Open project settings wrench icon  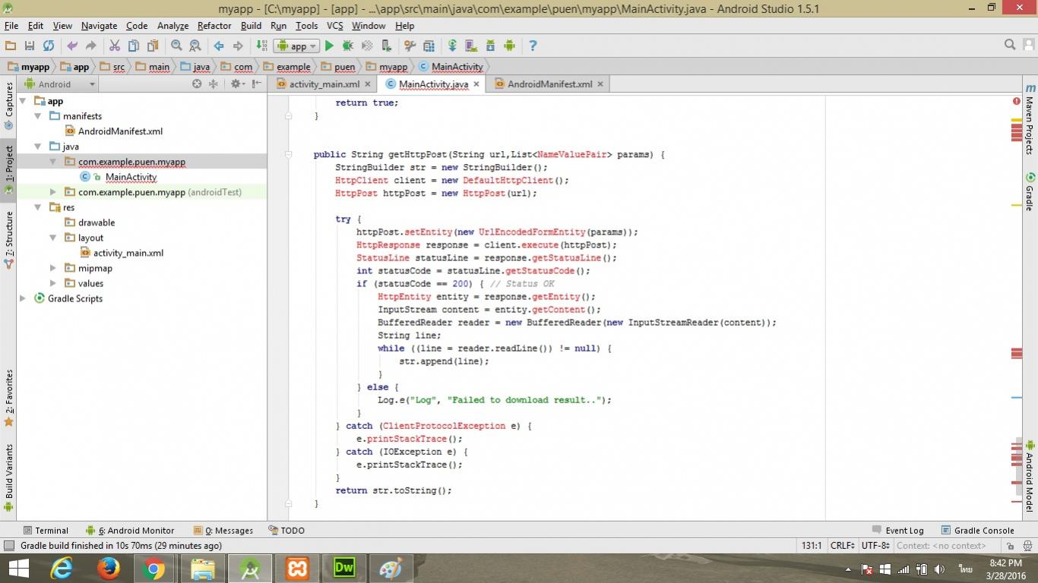tap(410, 46)
